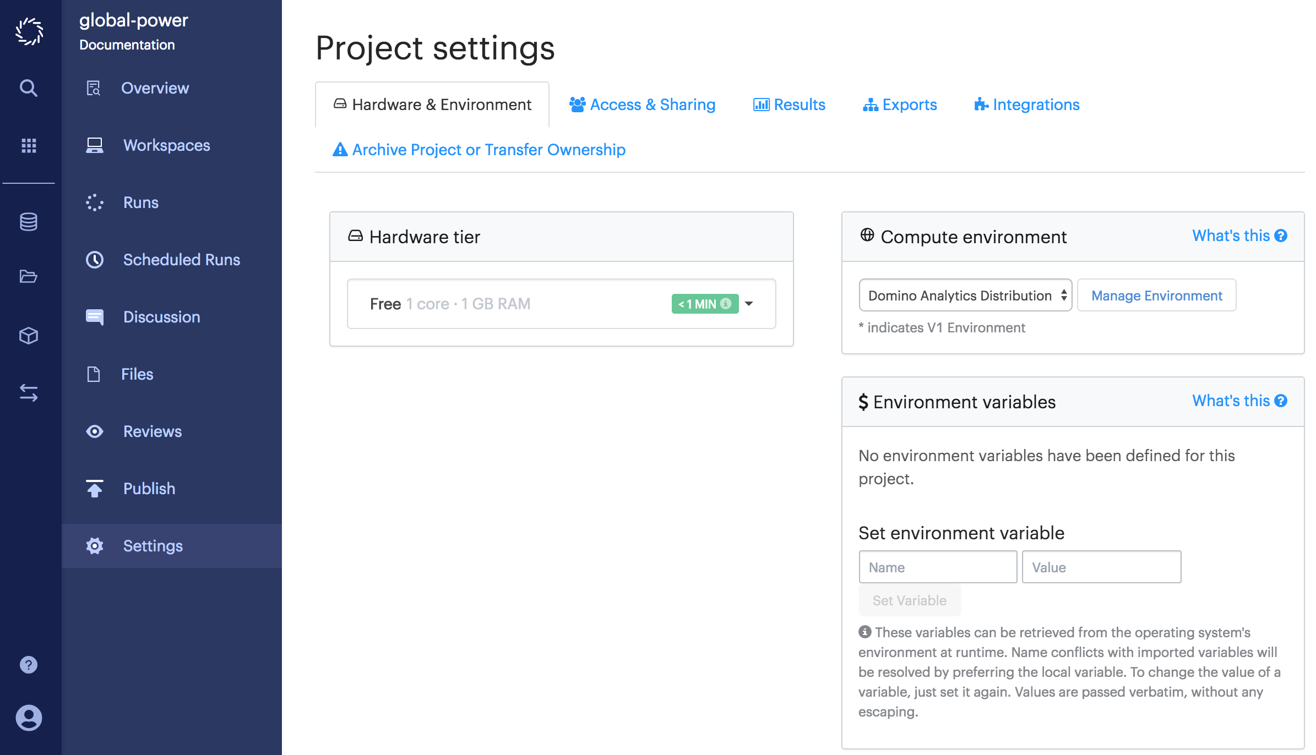Open Domino Analytics Distribution environment selector
This screenshot has height=755, width=1316.
tap(965, 296)
